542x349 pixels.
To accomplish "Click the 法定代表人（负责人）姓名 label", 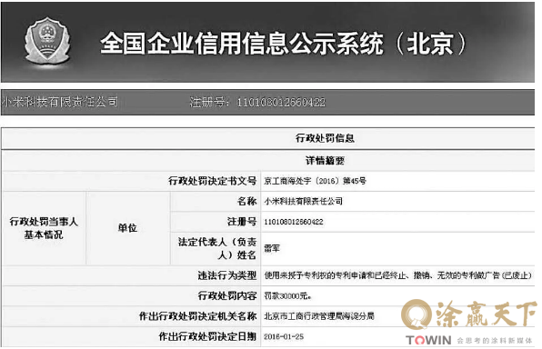I will 217,248.
